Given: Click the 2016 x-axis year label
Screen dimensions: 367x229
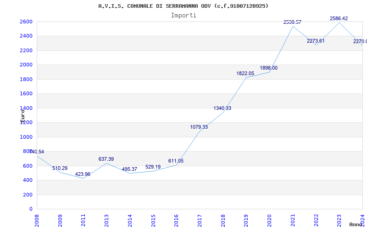Looking at the screenshot, I should click(176, 221).
